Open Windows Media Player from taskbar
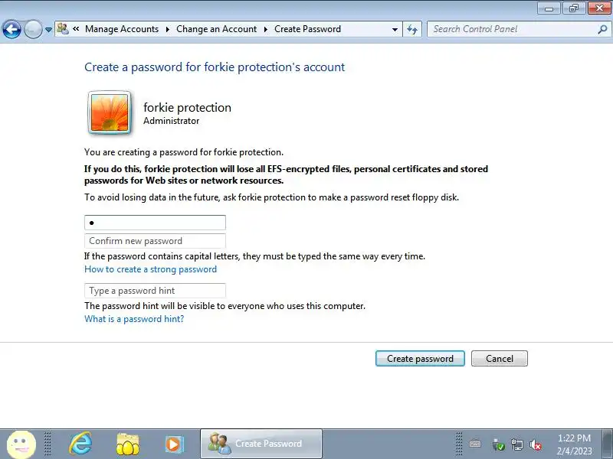Image resolution: width=613 pixels, height=459 pixels. pyautogui.click(x=174, y=444)
